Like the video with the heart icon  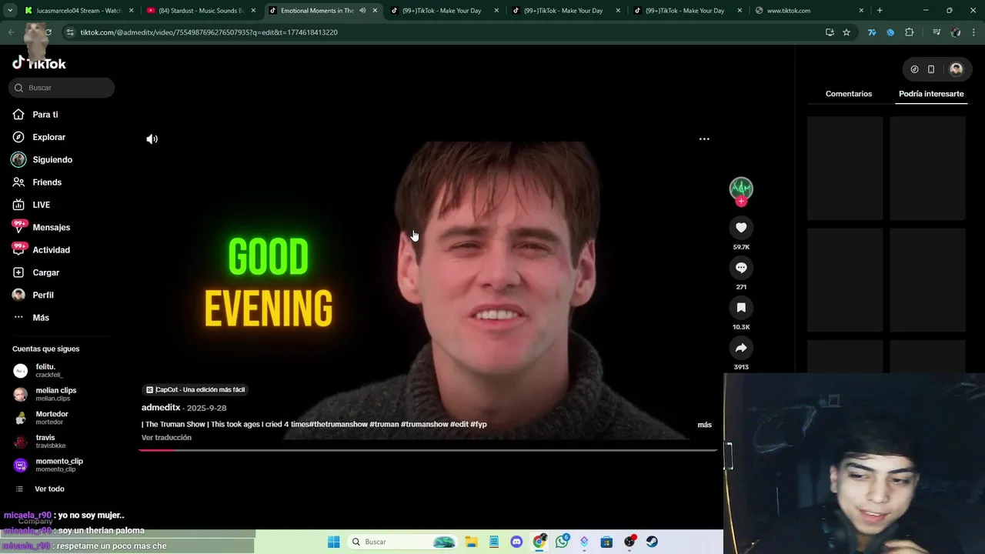tap(741, 228)
